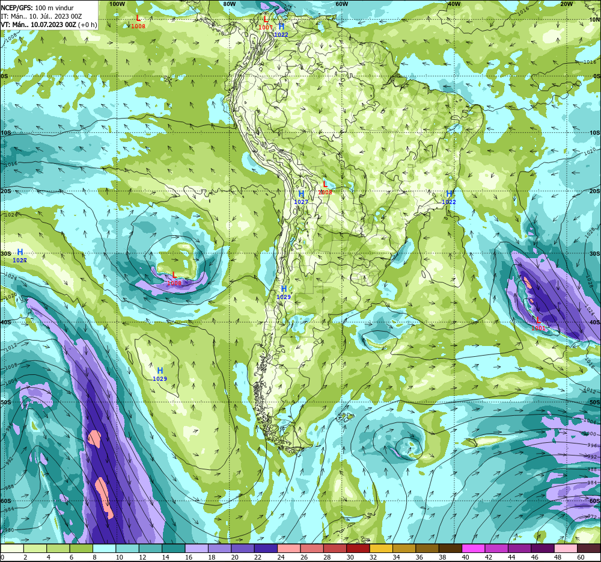
Task: Click the 40W longitude label
Action: 454,4
